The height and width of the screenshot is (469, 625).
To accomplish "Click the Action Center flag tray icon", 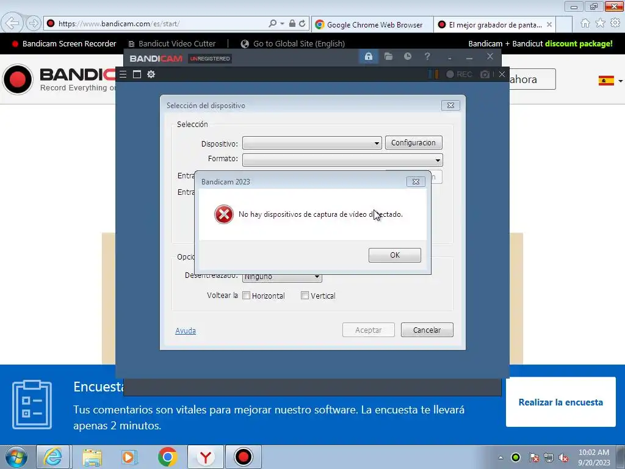I will [533, 458].
